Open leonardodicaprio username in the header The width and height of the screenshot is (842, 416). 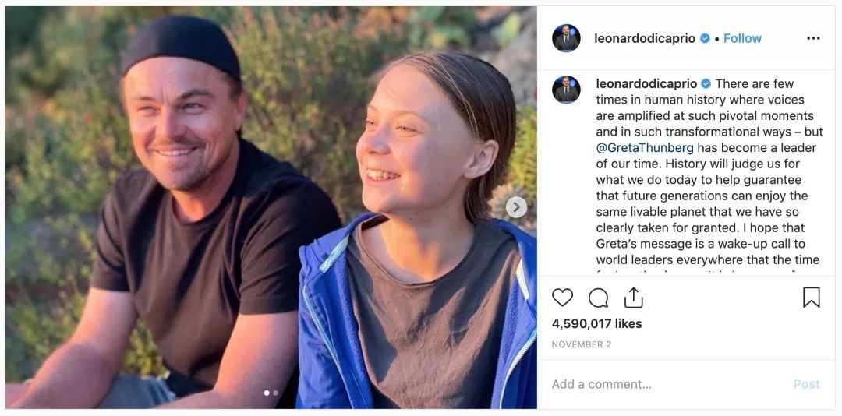(644, 38)
